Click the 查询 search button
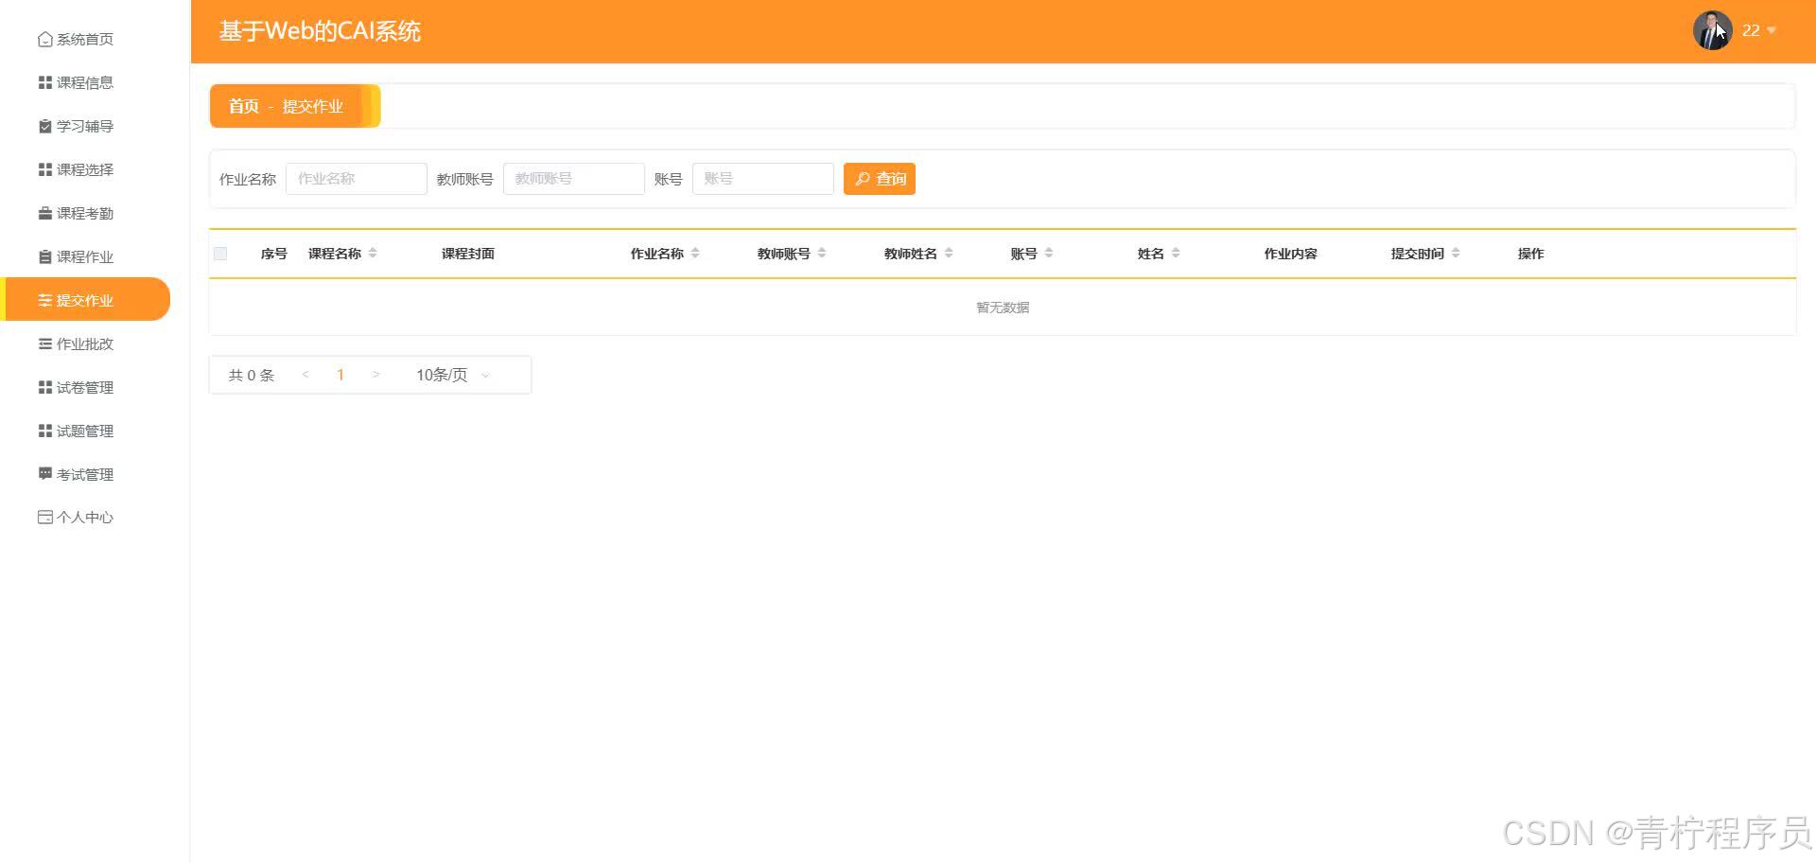Screen dimensions: 1816x863 [880, 179]
